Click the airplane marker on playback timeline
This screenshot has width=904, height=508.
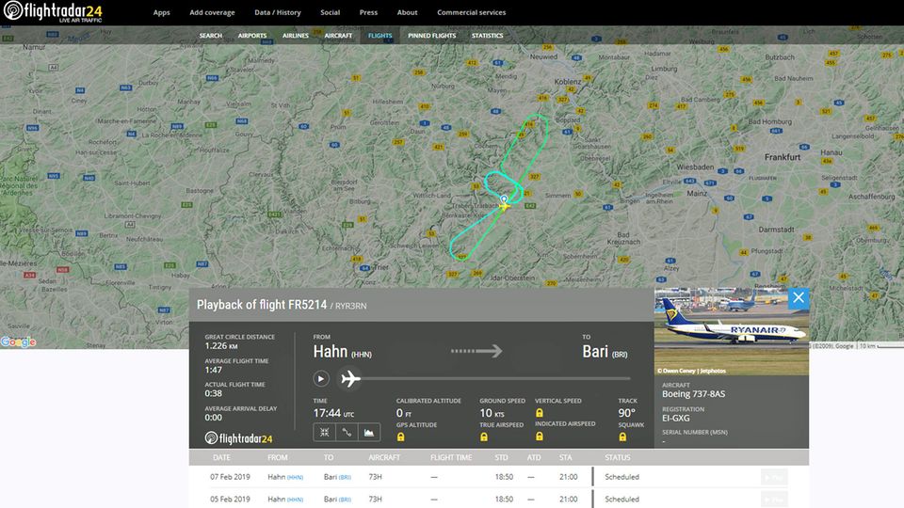(350, 379)
